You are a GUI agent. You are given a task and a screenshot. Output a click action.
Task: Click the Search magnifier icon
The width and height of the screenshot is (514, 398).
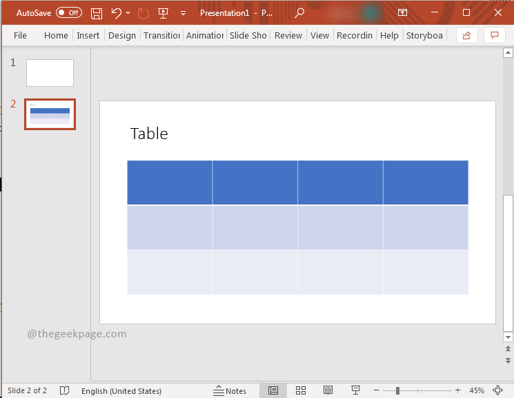pyautogui.click(x=299, y=13)
